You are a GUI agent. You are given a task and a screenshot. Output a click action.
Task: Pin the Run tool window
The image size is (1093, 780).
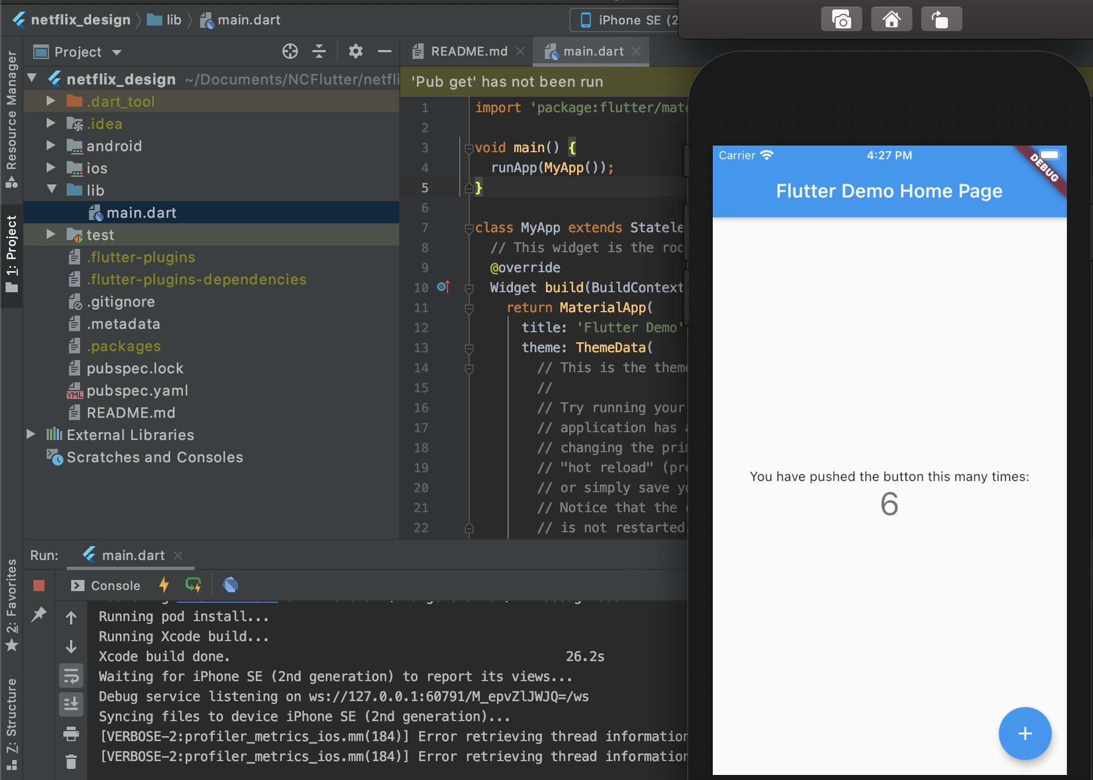tap(38, 614)
